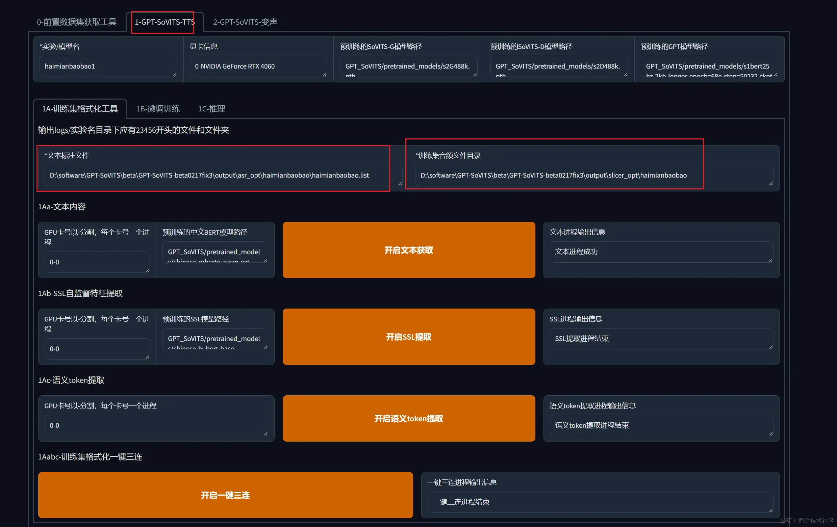Edit the 预训练的中文BERT模型路径 field
837x527 pixels.
point(215,252)
